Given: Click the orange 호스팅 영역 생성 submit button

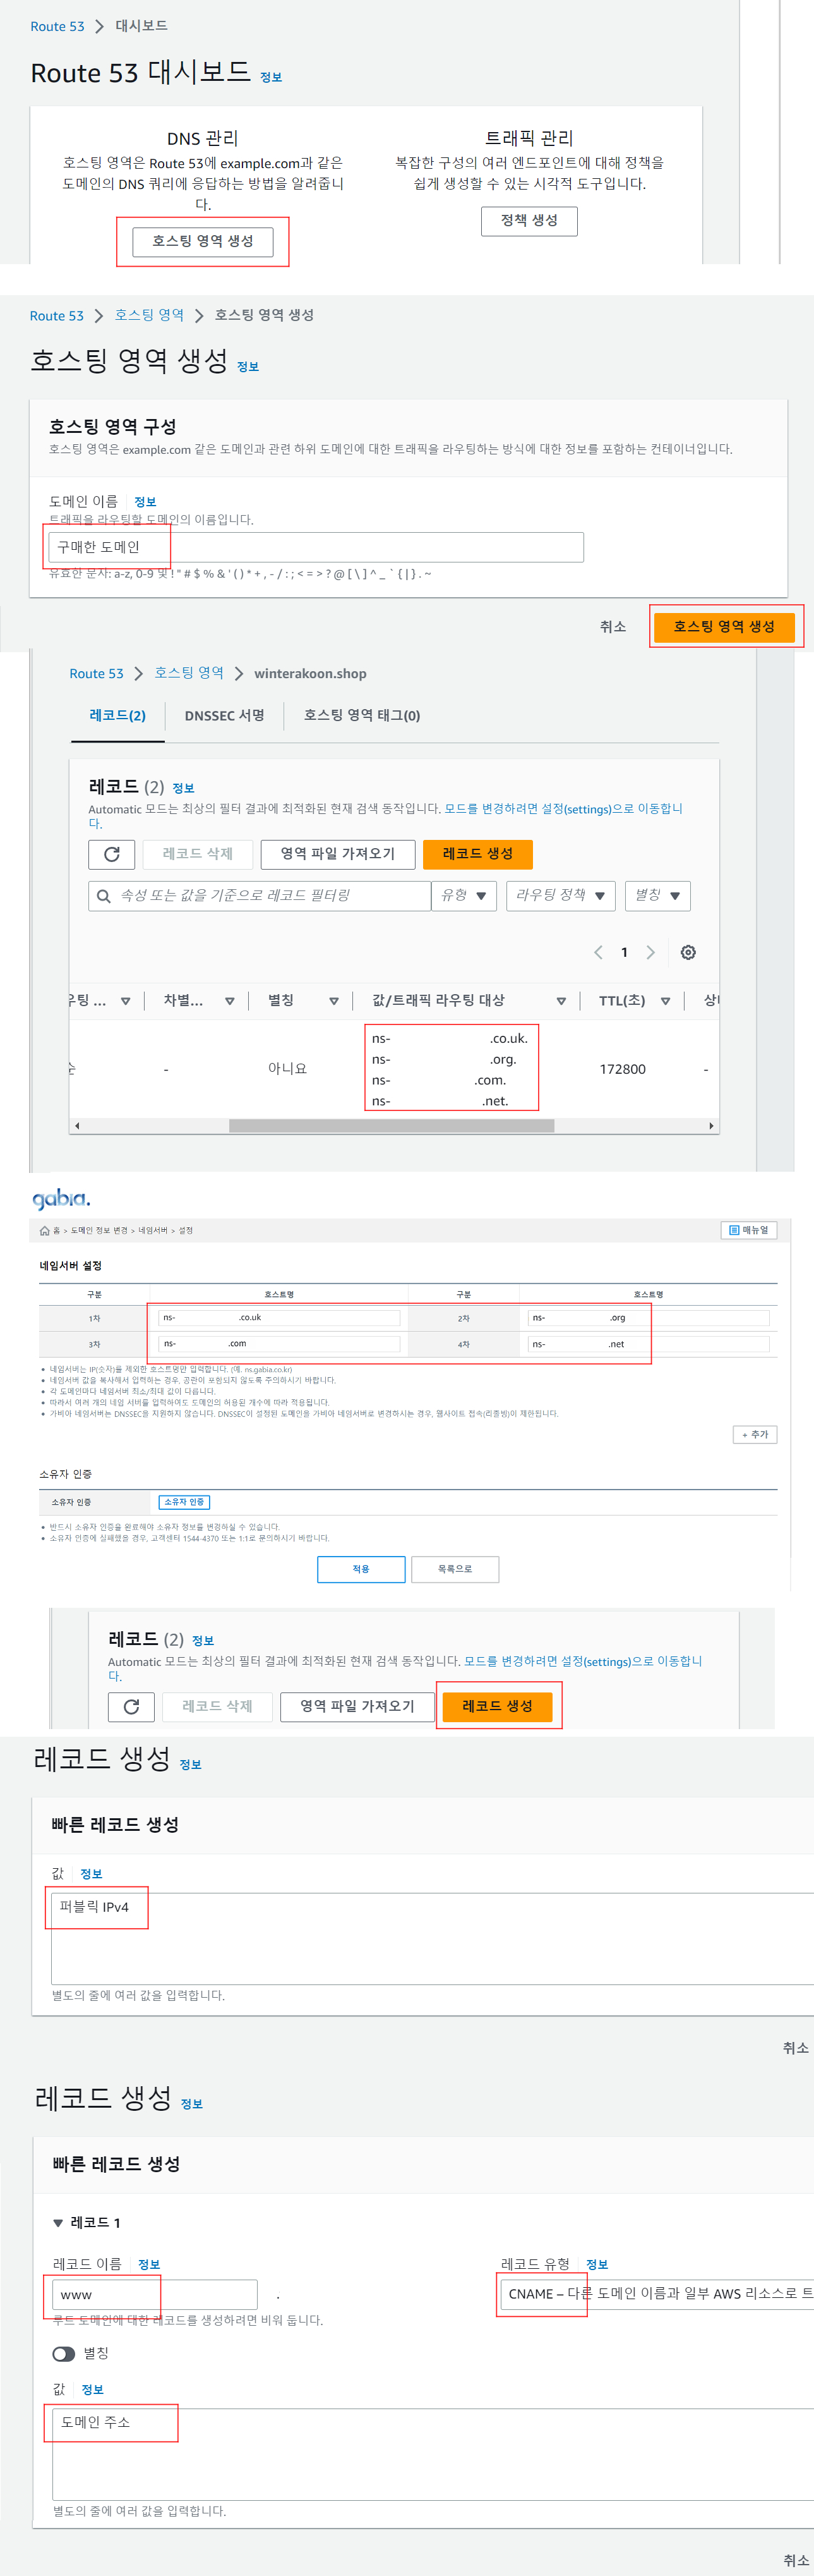Looking at the screenshot, I should click(x=724, y=627).
